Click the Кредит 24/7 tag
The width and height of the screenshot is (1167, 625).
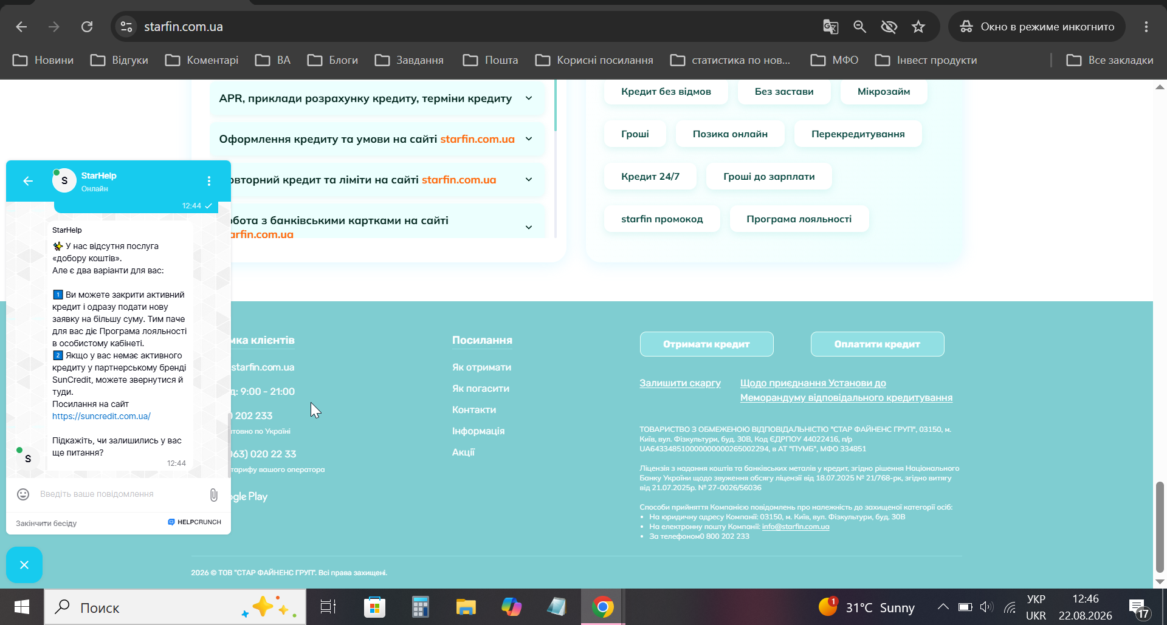point(650,177)
